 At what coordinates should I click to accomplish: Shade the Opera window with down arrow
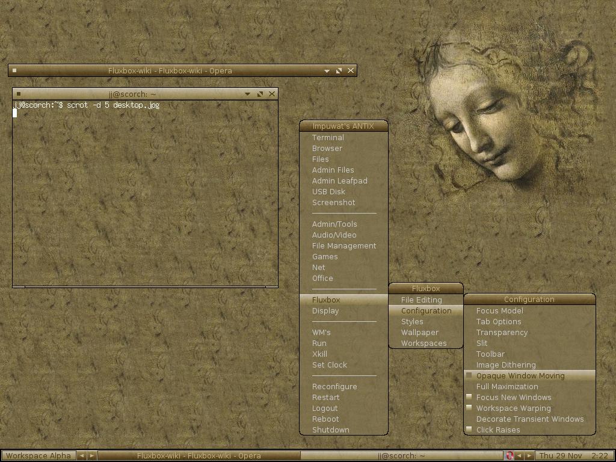pos(327,71)
